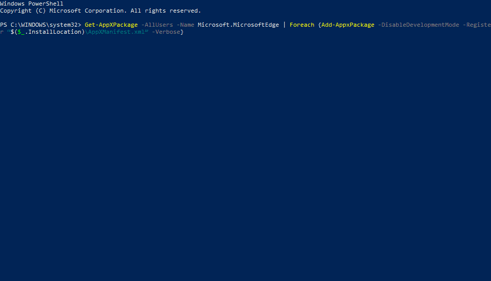Click the Get-AppXPackage cmdlet text
The height and width of the screenshot is (281, 491).
[111, 25]
